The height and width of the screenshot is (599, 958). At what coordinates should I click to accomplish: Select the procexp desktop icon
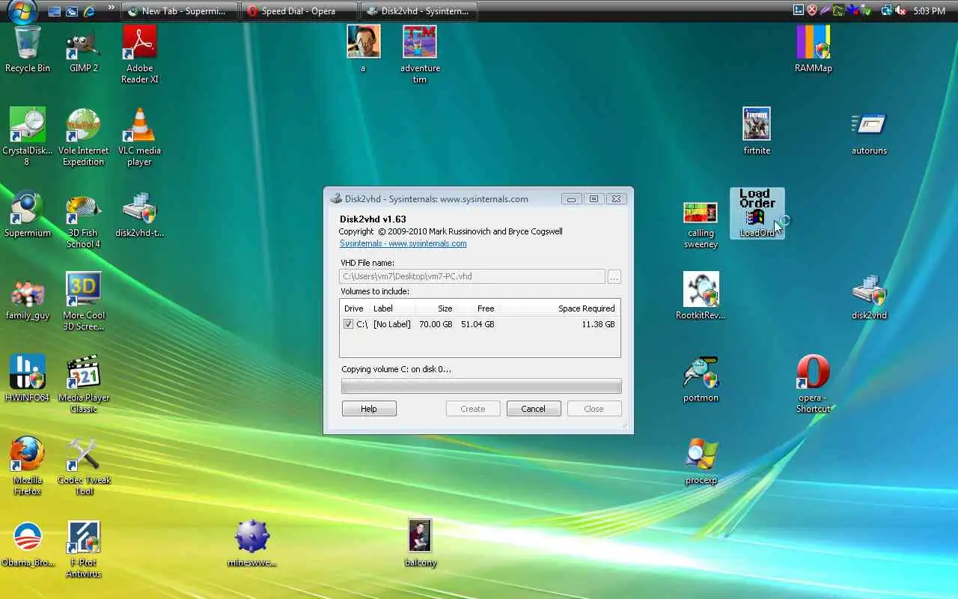pos(701,461)
